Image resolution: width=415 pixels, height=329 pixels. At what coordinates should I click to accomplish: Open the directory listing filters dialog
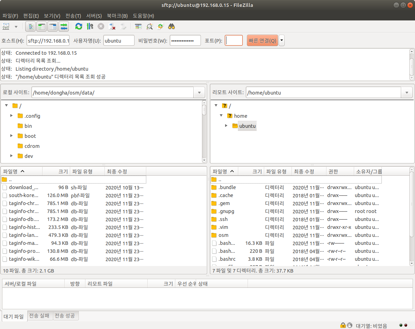pos(138,26)
